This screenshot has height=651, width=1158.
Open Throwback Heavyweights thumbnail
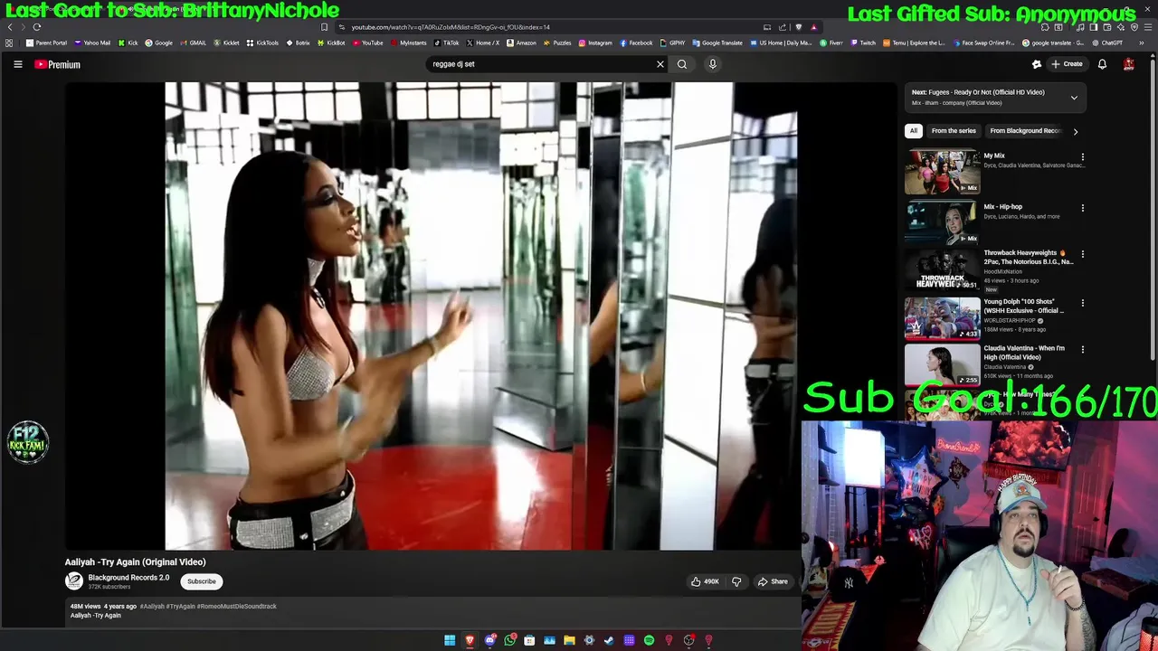[x=942, y=270]
